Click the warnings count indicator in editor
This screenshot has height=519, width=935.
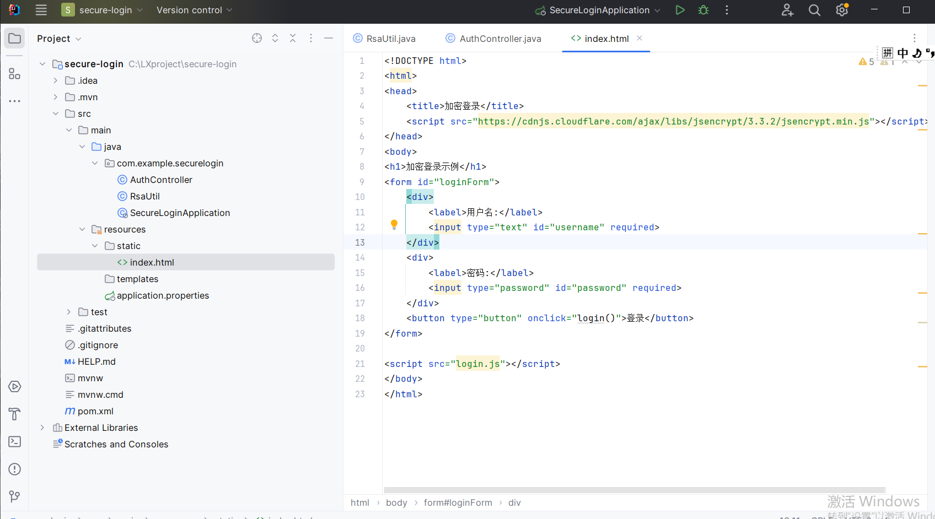coord(866,62)
